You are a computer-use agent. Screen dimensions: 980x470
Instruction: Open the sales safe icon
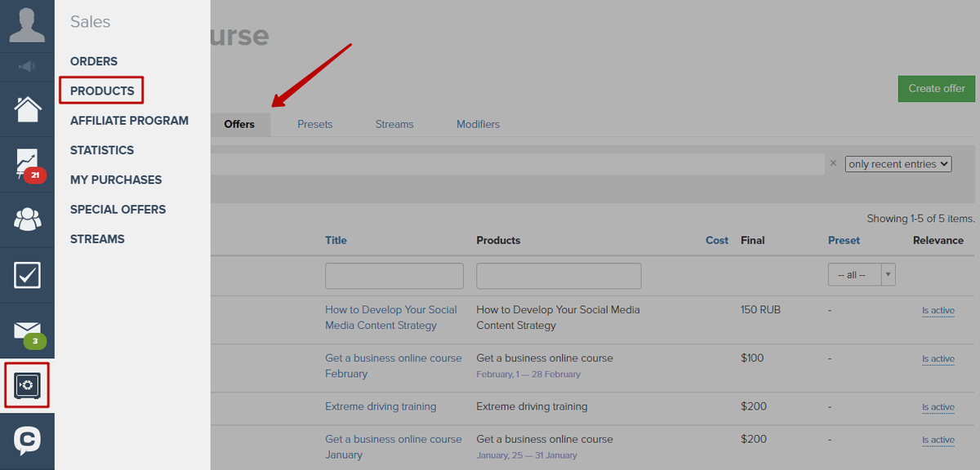(x=27, y=385)
